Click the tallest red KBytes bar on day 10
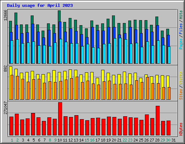 tap(60, 119)
